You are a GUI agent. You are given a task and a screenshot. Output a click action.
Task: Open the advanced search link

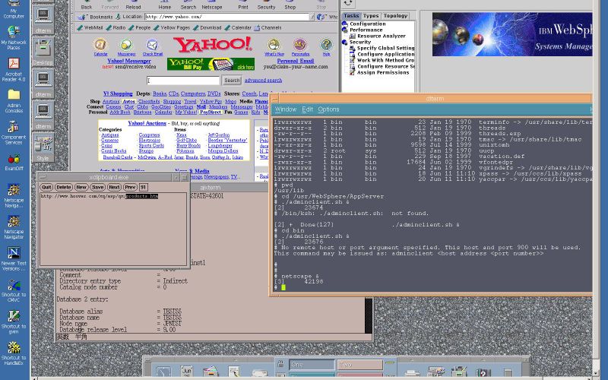point(263,81)
